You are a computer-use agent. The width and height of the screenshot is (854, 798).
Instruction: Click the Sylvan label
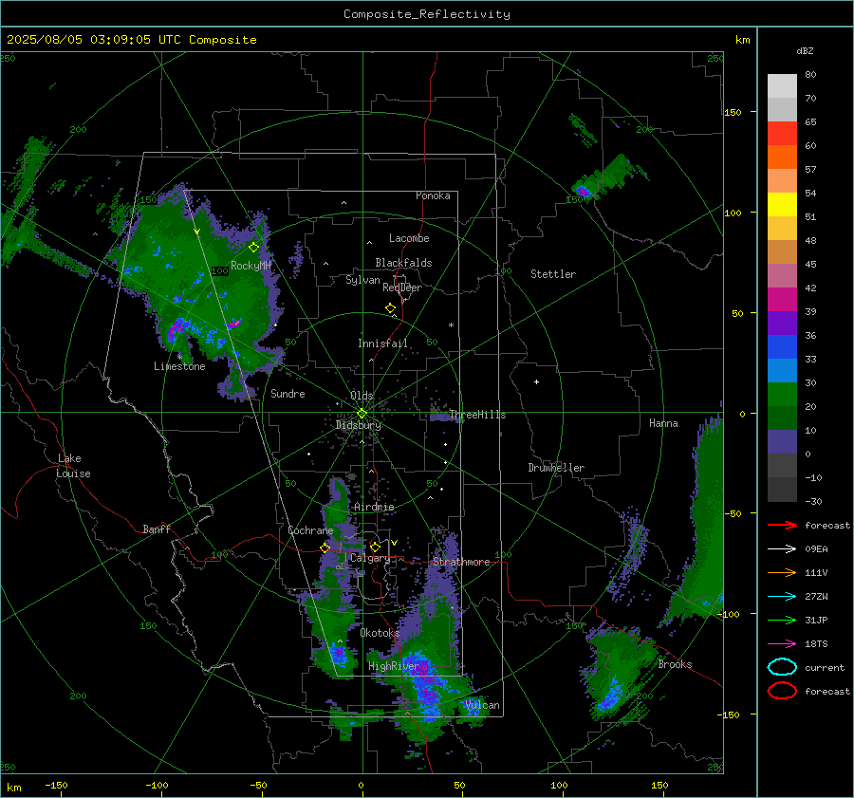(362, 280)
